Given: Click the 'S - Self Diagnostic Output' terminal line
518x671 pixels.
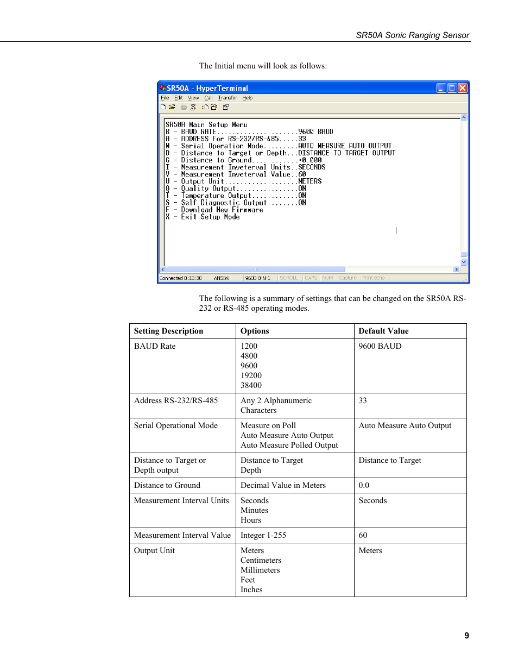Looking at the screenshot, I should [x=236, y=203].
